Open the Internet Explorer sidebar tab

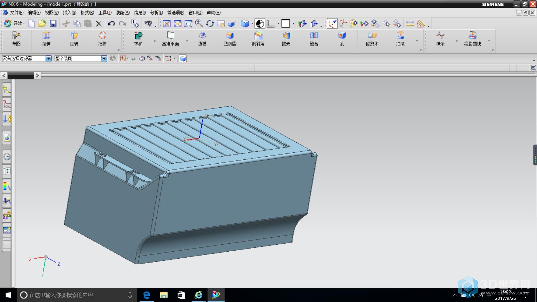[x=7, y=138]
